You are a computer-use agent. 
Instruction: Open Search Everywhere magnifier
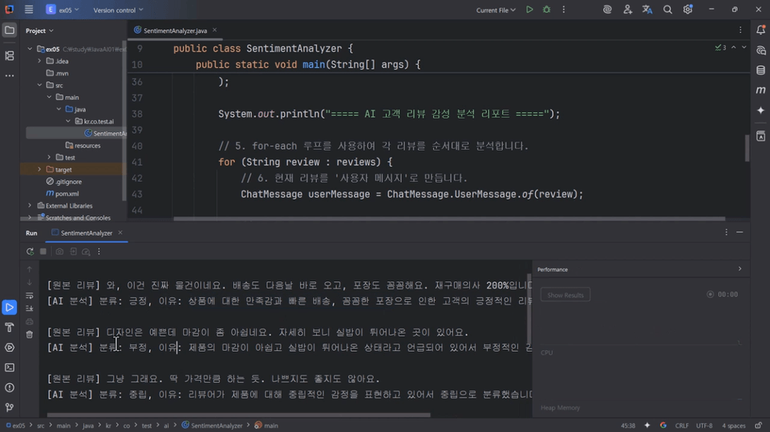(667, 10)
